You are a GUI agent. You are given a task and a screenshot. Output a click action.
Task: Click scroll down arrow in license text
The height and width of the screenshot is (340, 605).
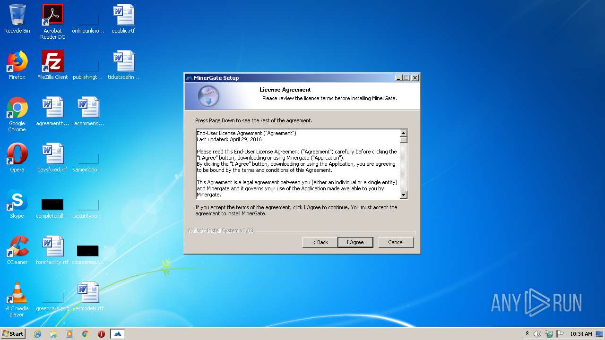point(404,195)
